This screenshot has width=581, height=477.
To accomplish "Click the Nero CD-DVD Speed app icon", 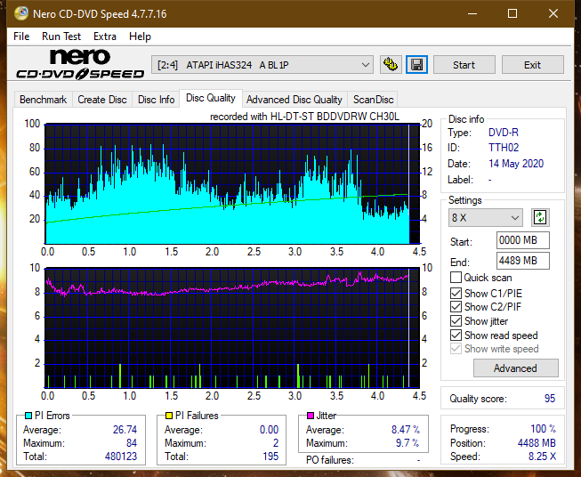I will (21, 13).
